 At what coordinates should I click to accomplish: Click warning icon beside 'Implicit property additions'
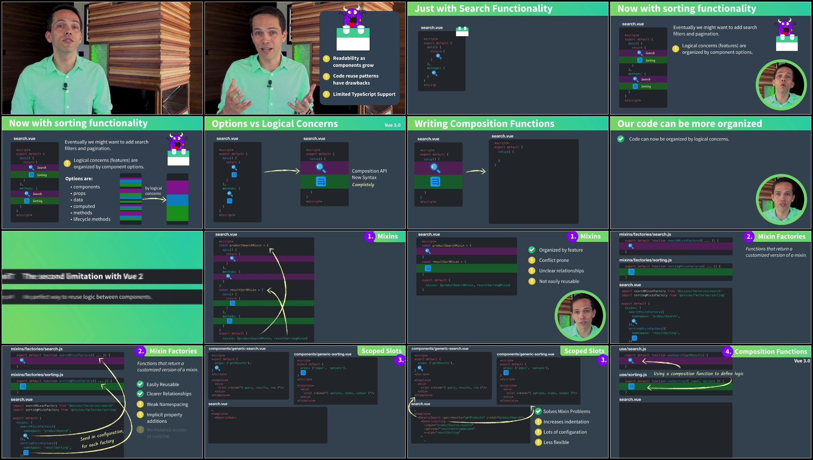point(140,415)
